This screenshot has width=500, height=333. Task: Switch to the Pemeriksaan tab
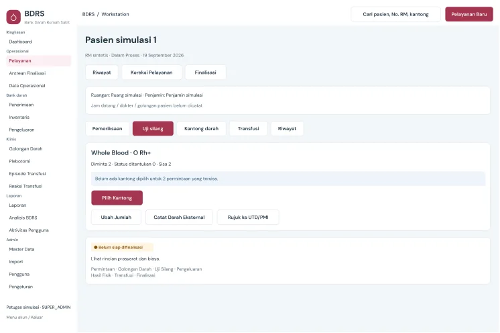107,129
